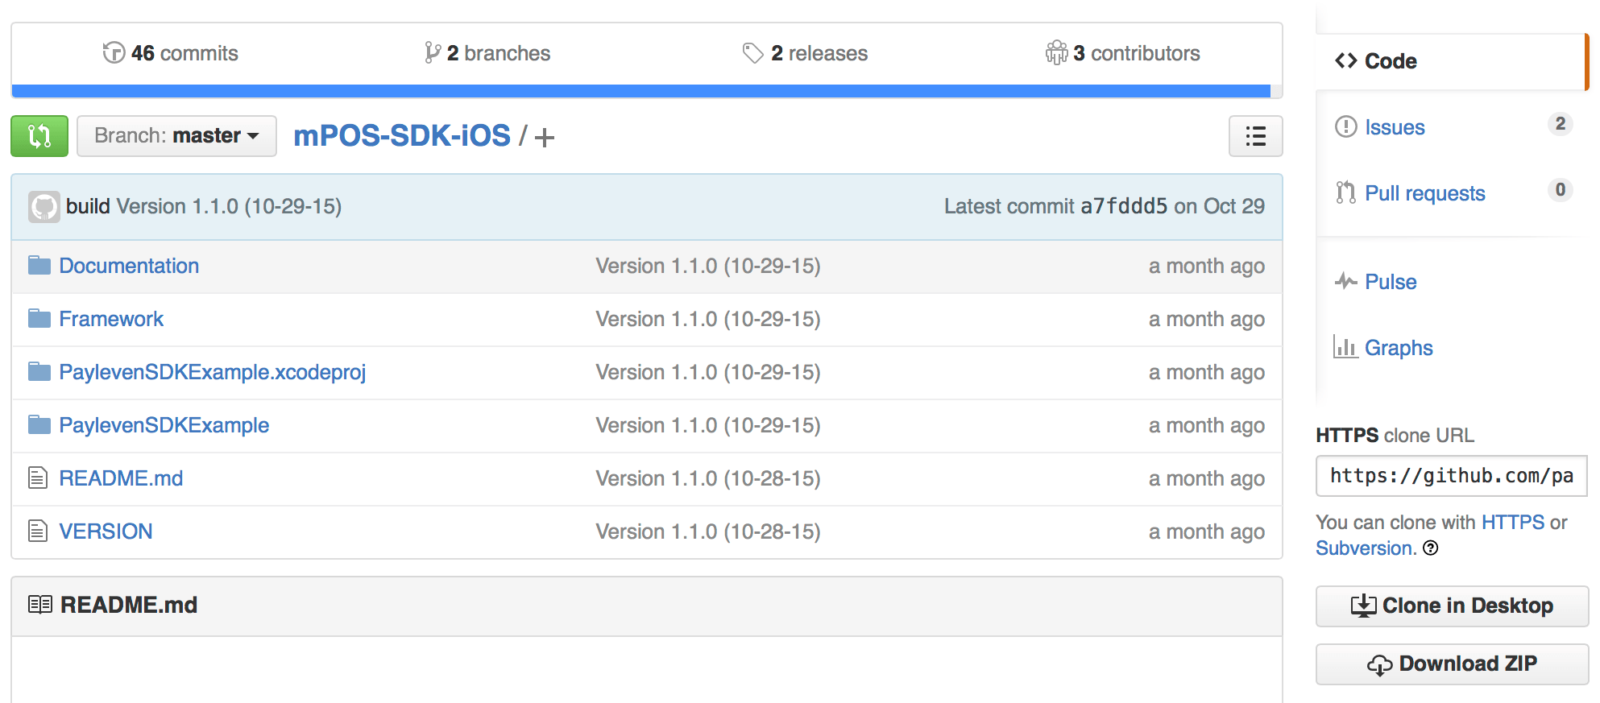Click the PaylevenSDKExample.xcodeproj folder icon
Image resolution: width=1600 pixels, height=703 pixels.
tap(39, 371)
